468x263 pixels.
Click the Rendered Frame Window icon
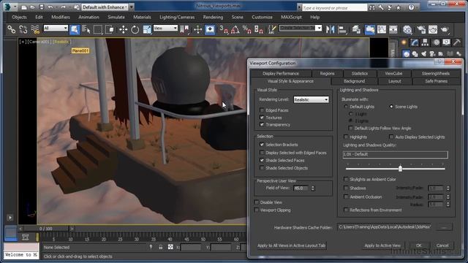(433, 29)
